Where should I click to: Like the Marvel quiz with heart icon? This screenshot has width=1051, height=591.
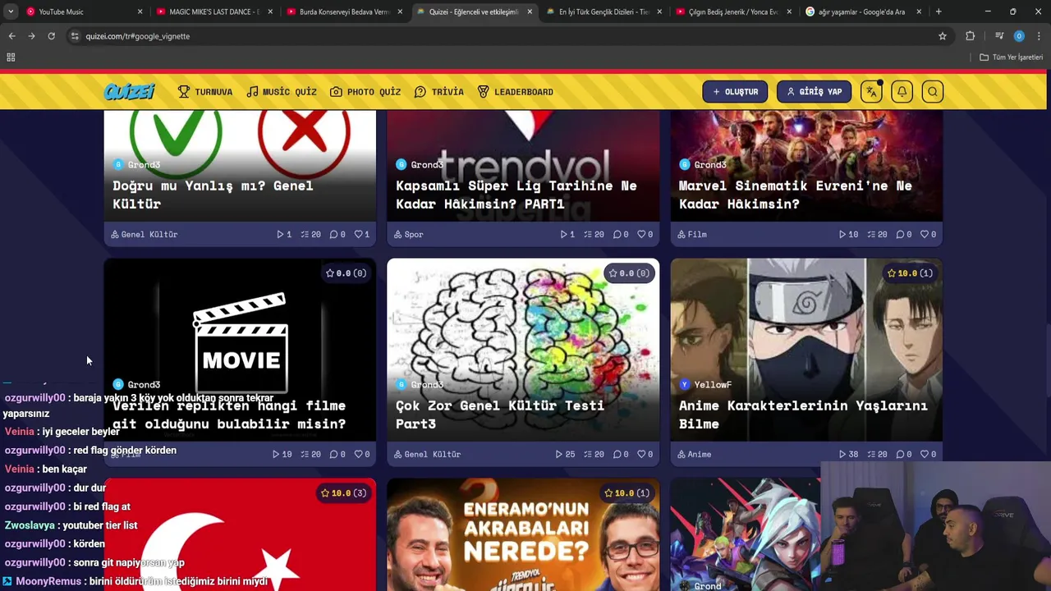tap(928, 235)
